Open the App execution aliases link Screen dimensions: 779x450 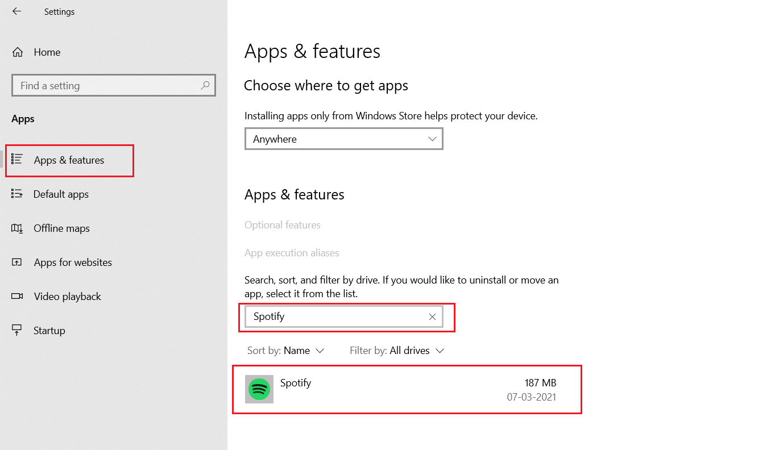point(292,253)
